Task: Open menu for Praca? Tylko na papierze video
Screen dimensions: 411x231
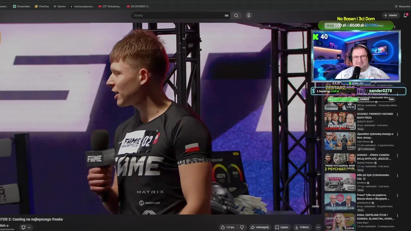Action: point(398,195)
